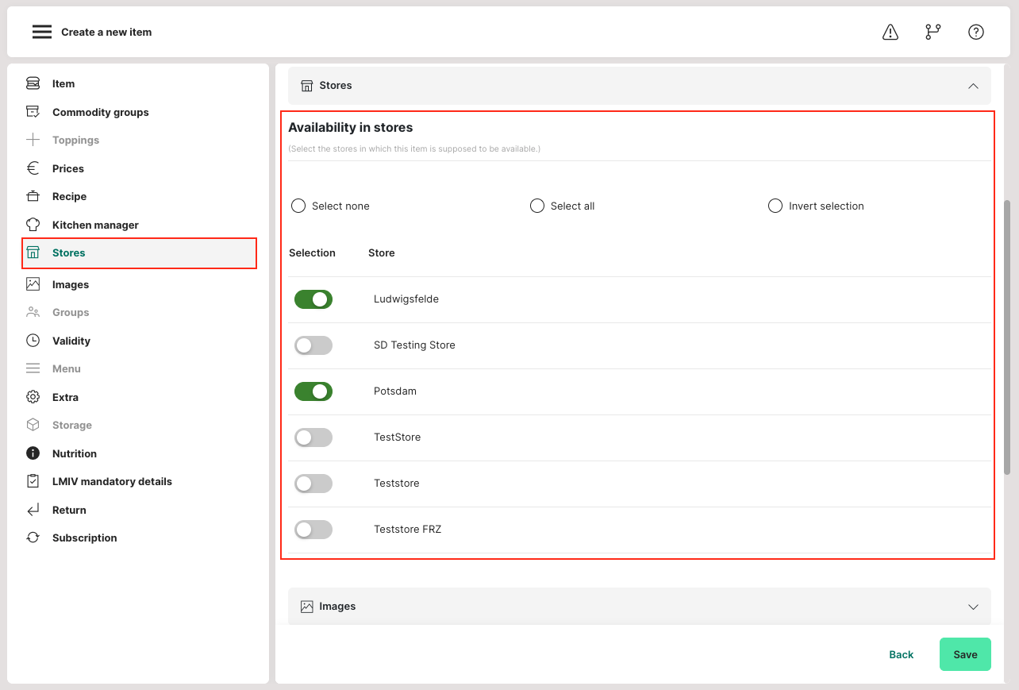Click the Storage sidebar label
This screenshot has height=690, width=1019.
[x=72, y=425]
